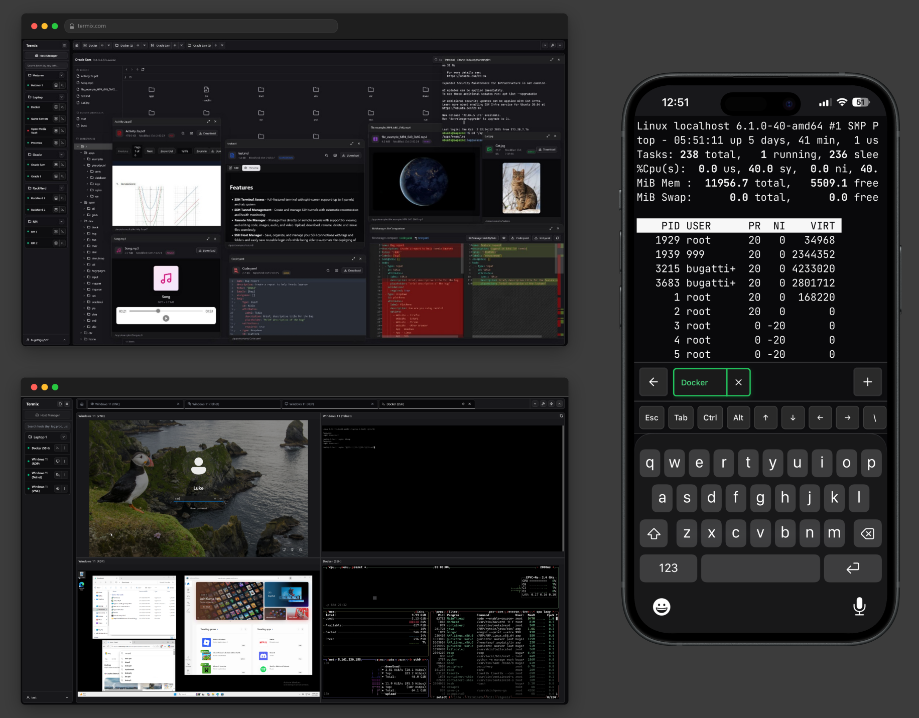The height and width of the screenshot is (718, 919).
Task: Tap the plus icon to add a new phone tab
Action: 868,382
